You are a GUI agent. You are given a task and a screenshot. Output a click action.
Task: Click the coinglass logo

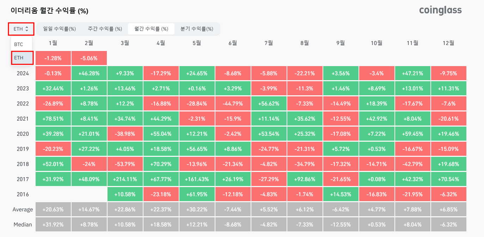click(440, 10)
